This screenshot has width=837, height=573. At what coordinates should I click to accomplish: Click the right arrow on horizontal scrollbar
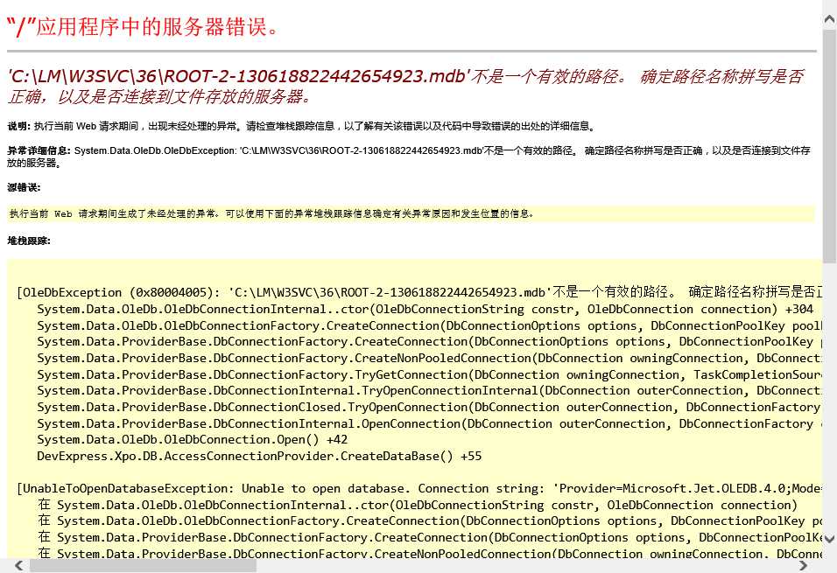[x=802, y=566]
